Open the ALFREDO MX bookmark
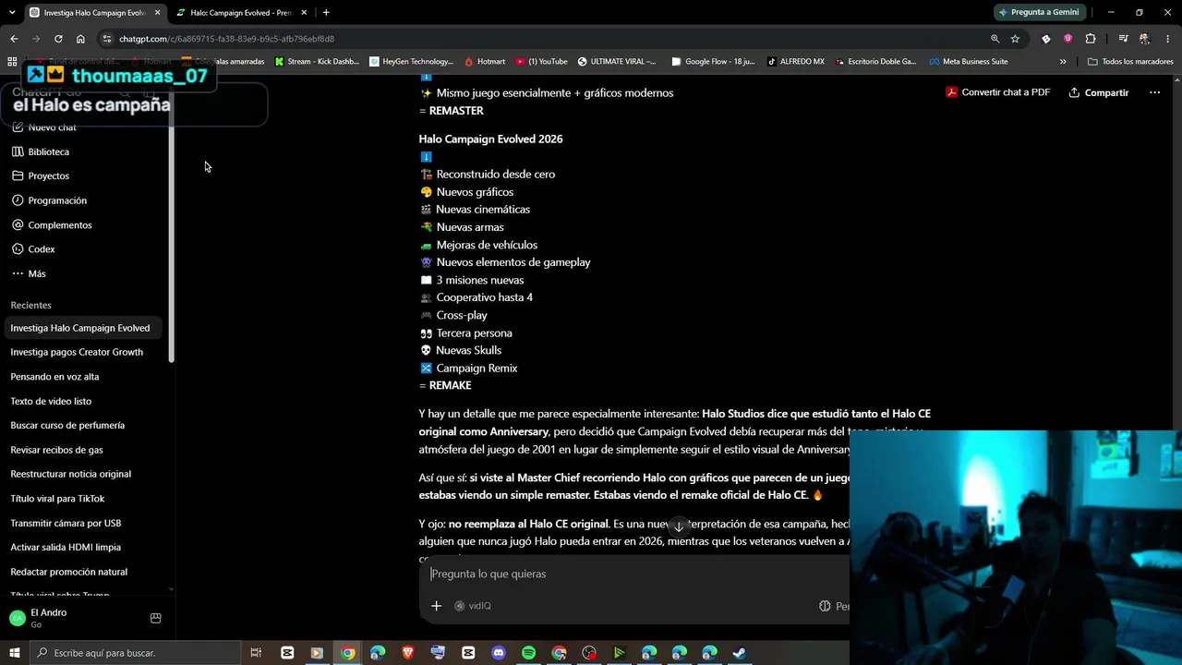The width and height of the screenshot is (1182, 665). point(795,62)
